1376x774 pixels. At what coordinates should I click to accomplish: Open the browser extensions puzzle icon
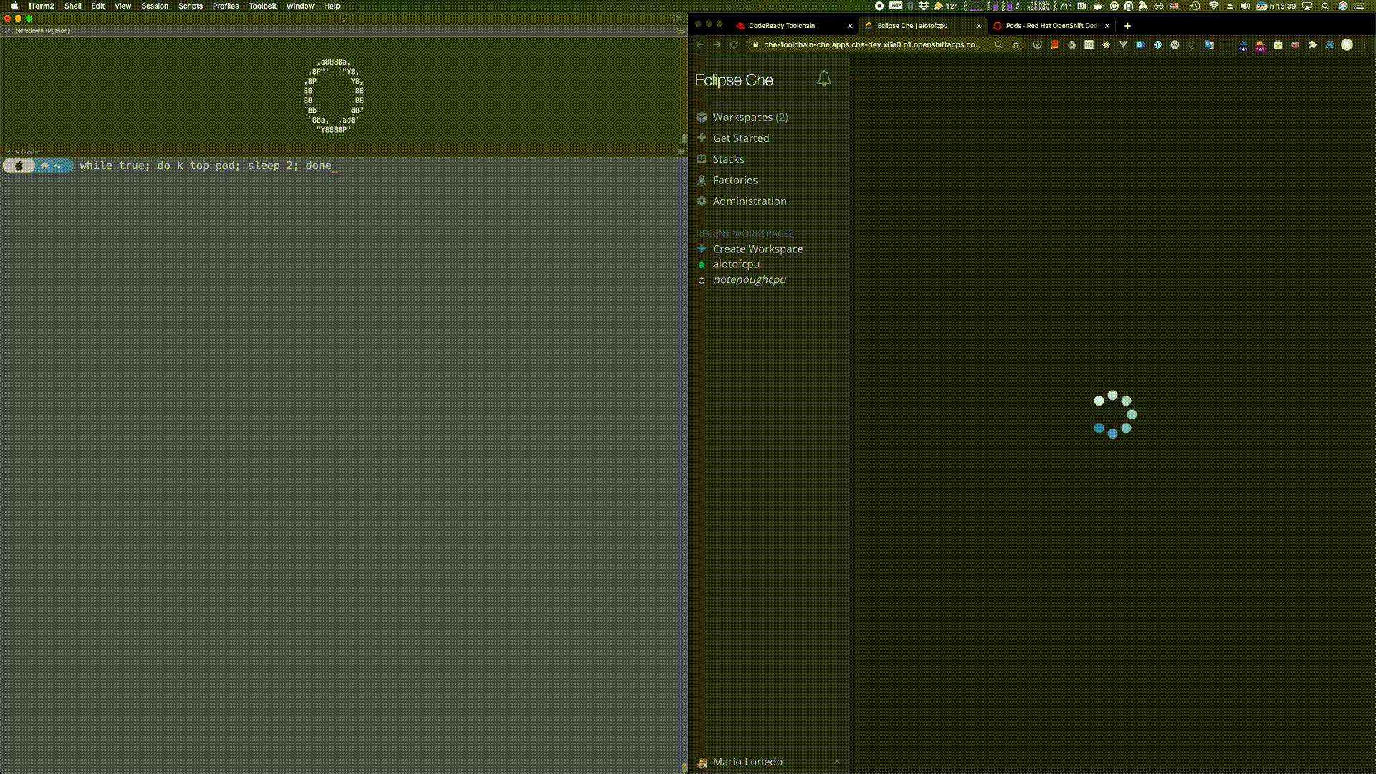point(1312,44)
